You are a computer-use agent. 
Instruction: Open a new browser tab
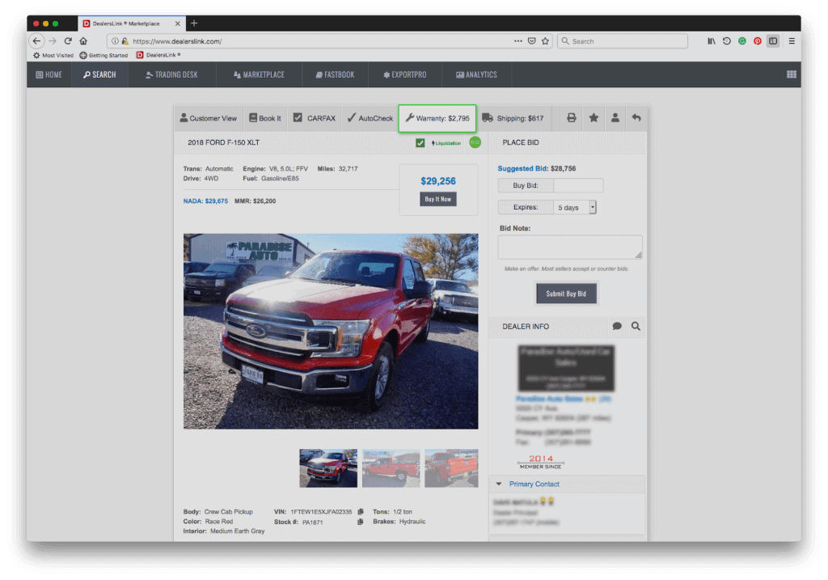194,23
